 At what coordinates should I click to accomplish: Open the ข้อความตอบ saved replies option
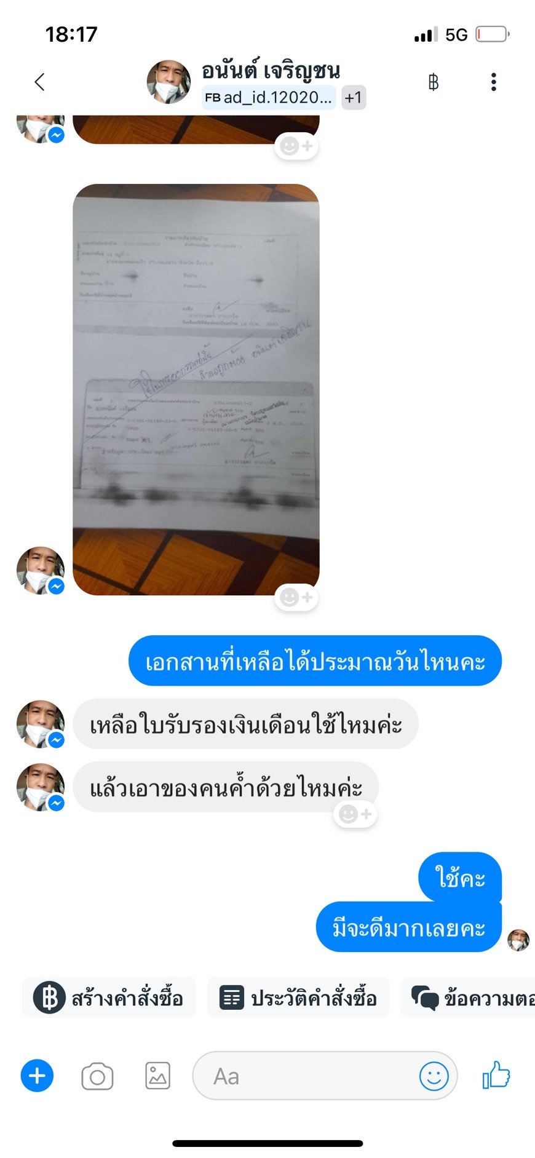pyautogui.click(x=469, y=997)
